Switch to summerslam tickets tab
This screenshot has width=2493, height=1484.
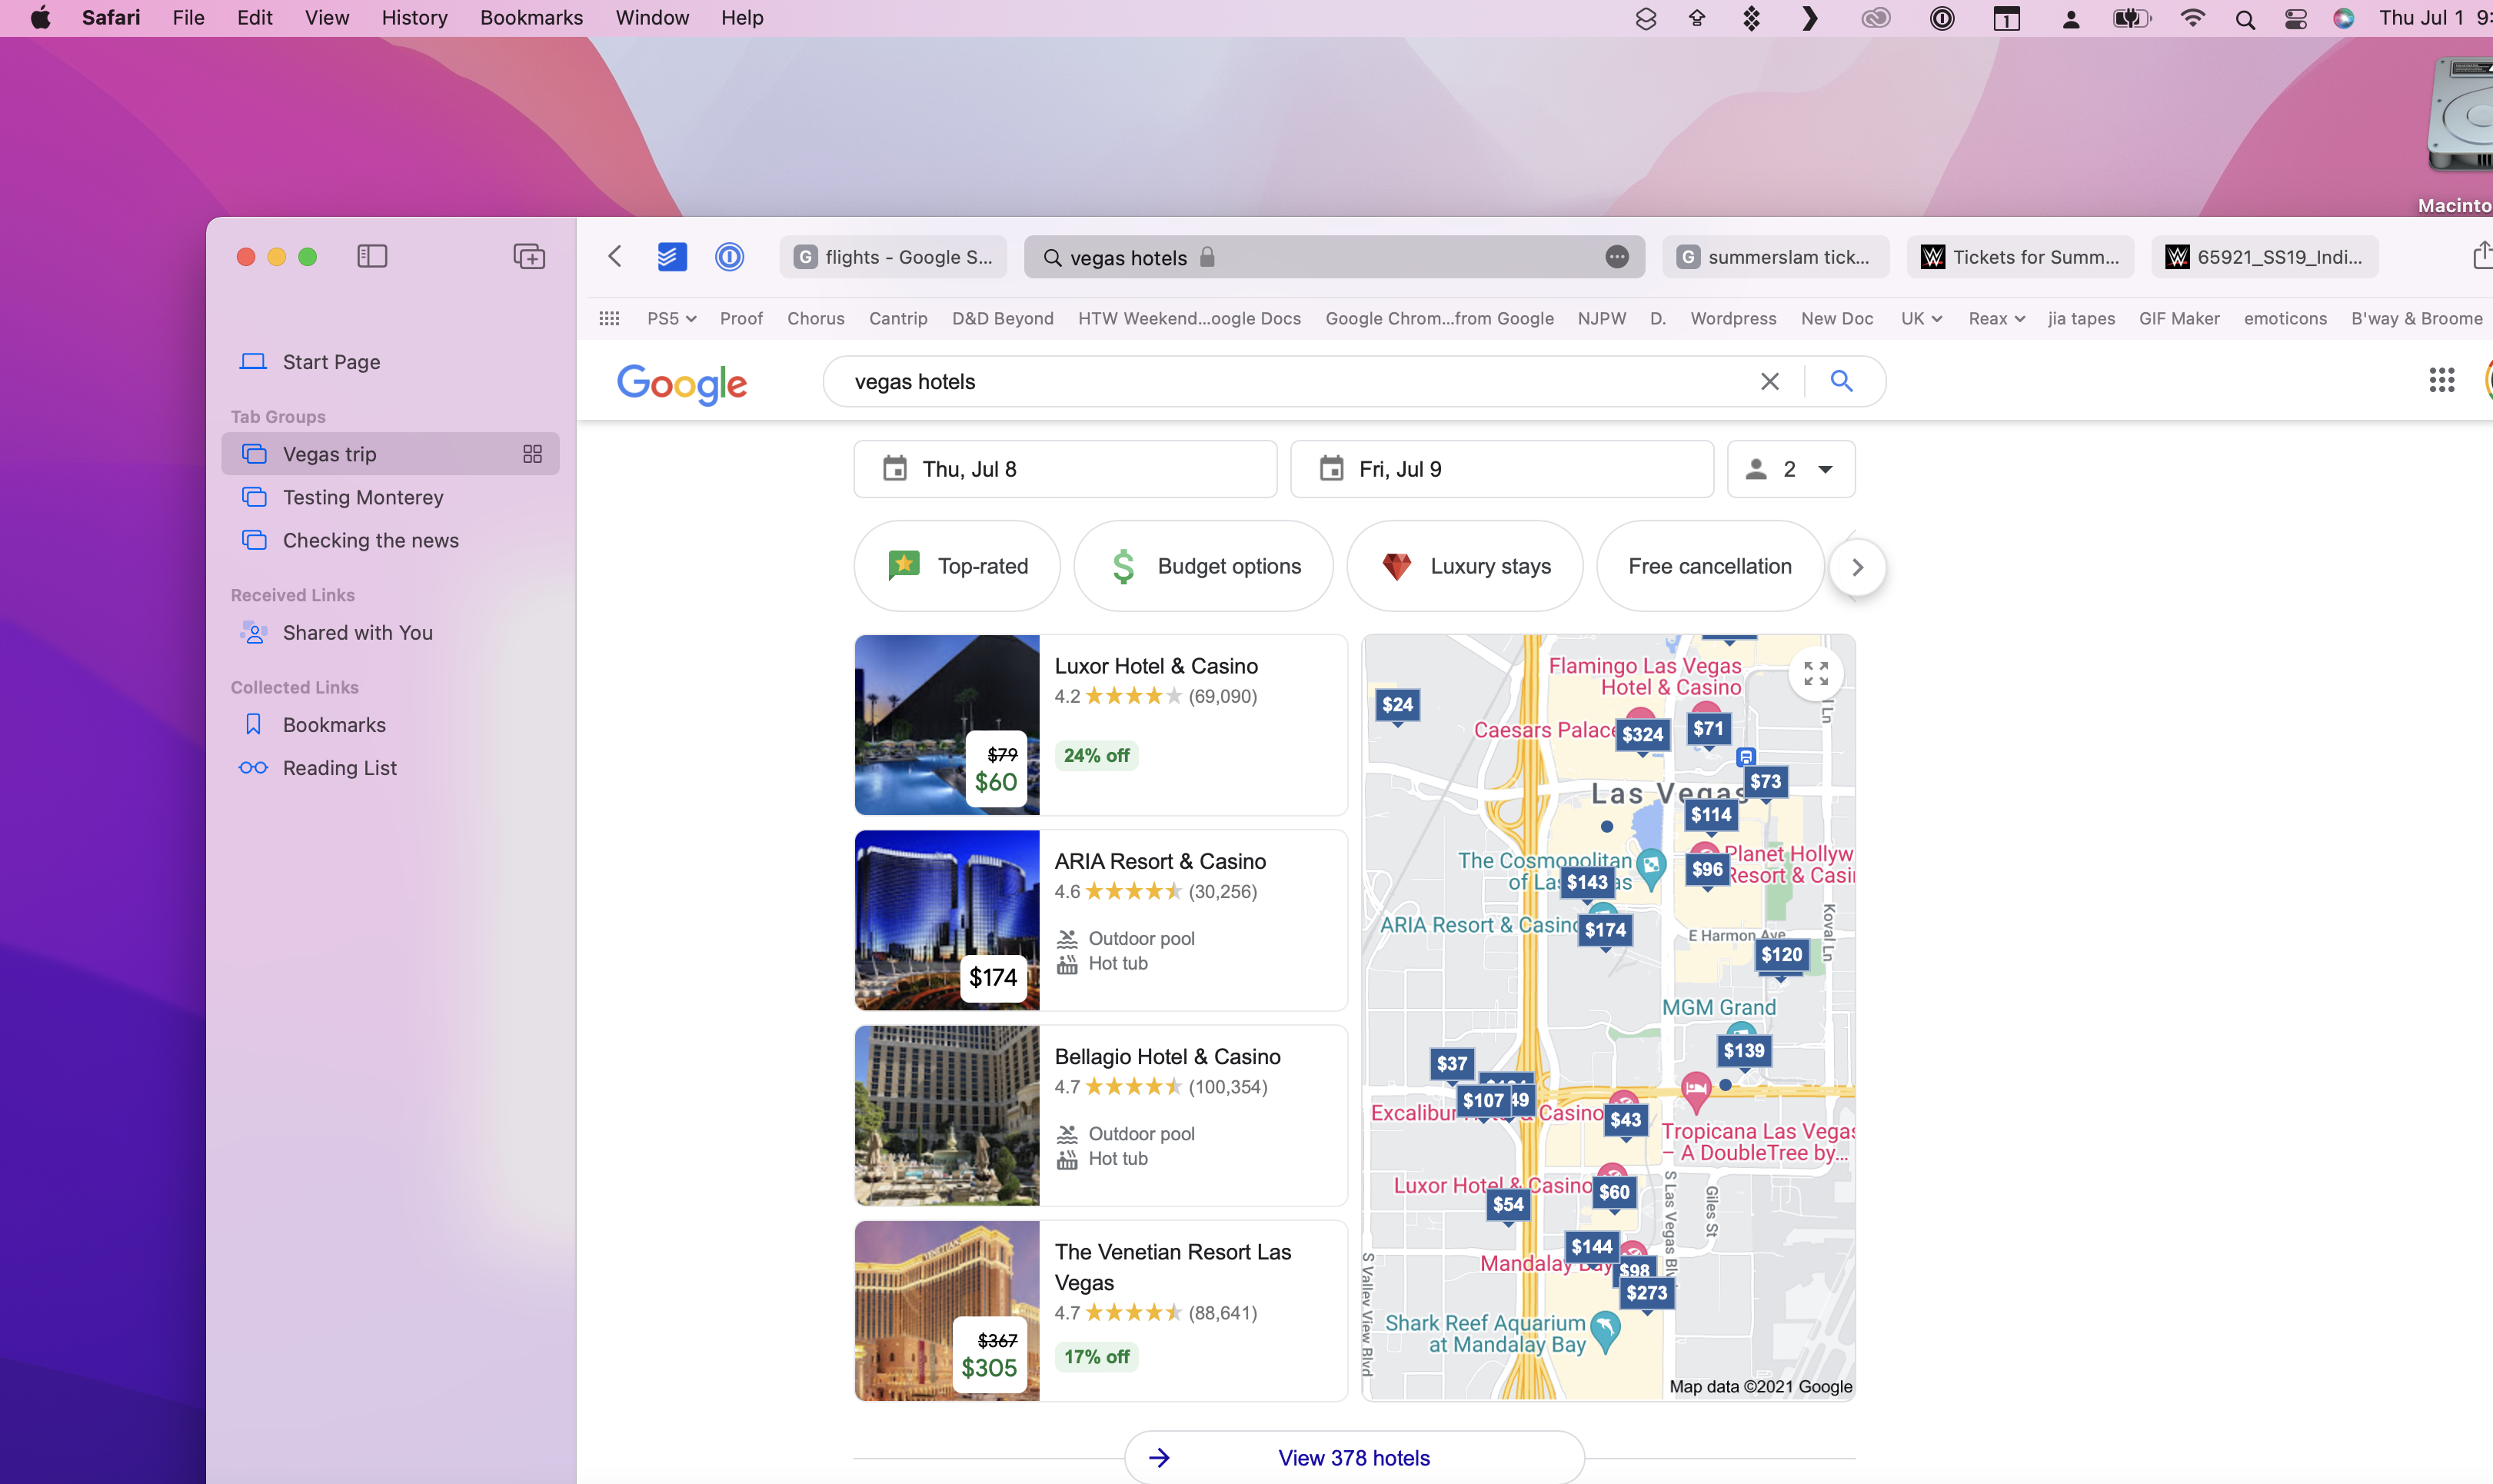(x=1776, y=257)
